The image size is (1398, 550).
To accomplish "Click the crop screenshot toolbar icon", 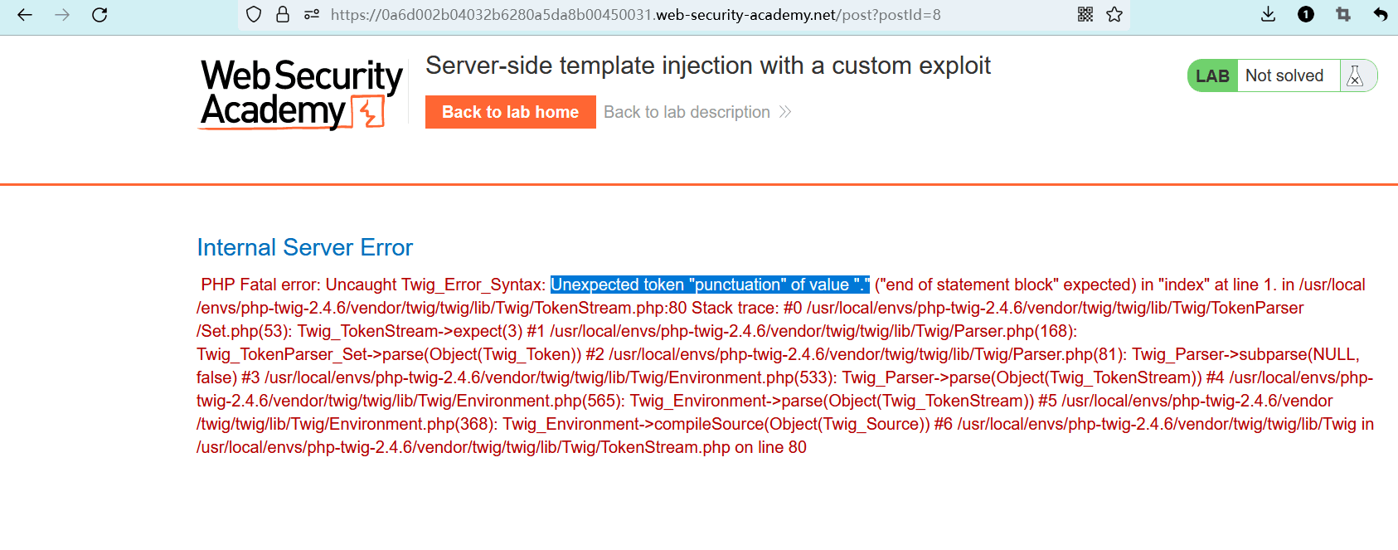I will [x=1343, y=15].
